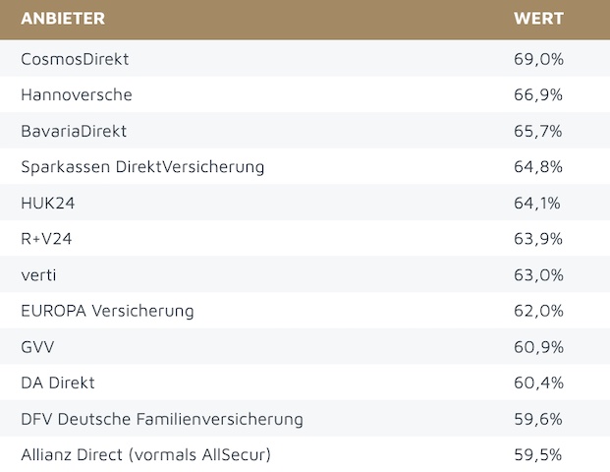Select the 63,9% value
The width and height of the screenshot is (610, 472).
[538, 239]
